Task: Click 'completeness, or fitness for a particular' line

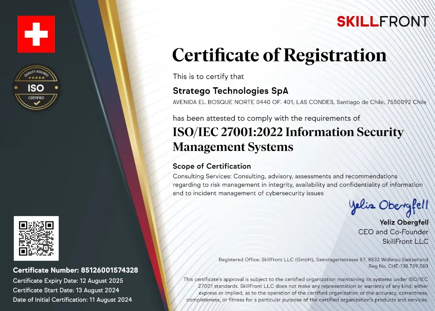Action: pos(307,300)
